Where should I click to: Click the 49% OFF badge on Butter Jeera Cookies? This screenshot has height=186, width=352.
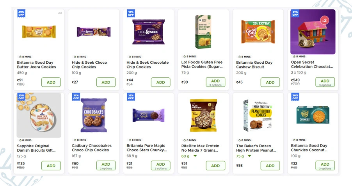21,13
